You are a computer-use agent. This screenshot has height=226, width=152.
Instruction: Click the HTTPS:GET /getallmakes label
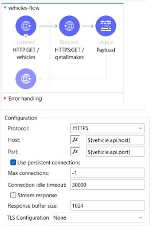tap(70, 54)
